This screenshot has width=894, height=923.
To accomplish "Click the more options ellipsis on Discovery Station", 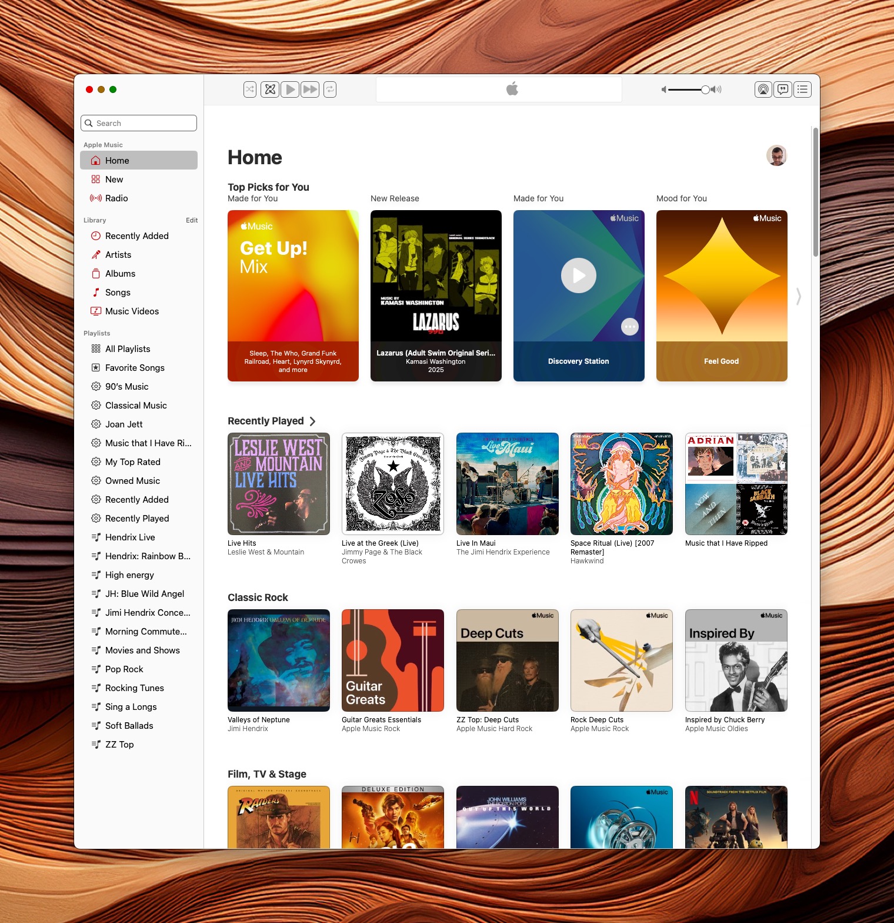I will tap(630, 327).
